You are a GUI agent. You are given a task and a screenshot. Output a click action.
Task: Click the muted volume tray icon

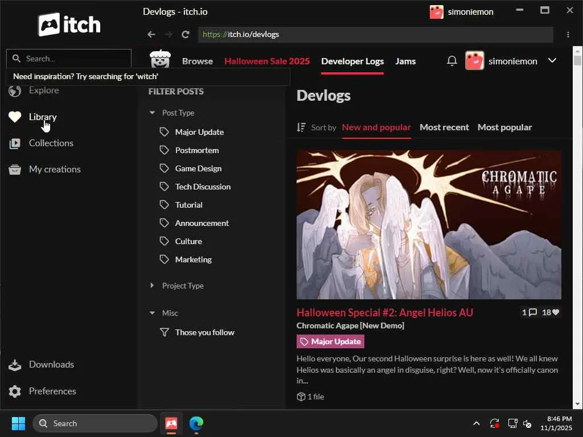[x=527, y=423]
